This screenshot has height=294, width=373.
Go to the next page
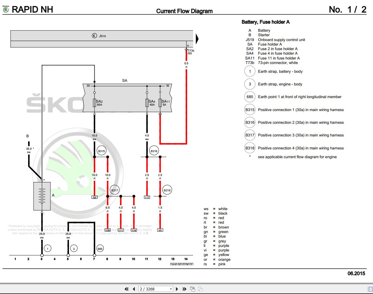[x=177, y=289]
